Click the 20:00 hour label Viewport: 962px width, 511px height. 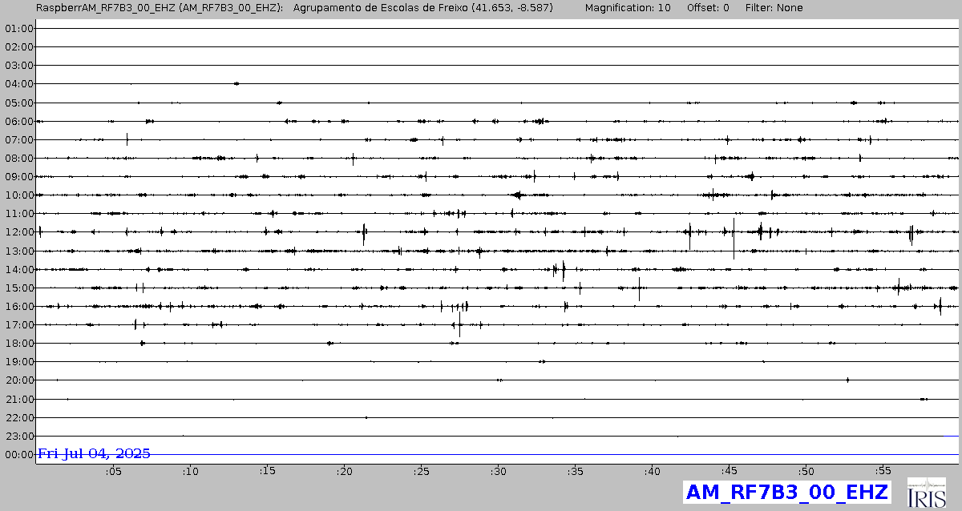click(18, 380)
